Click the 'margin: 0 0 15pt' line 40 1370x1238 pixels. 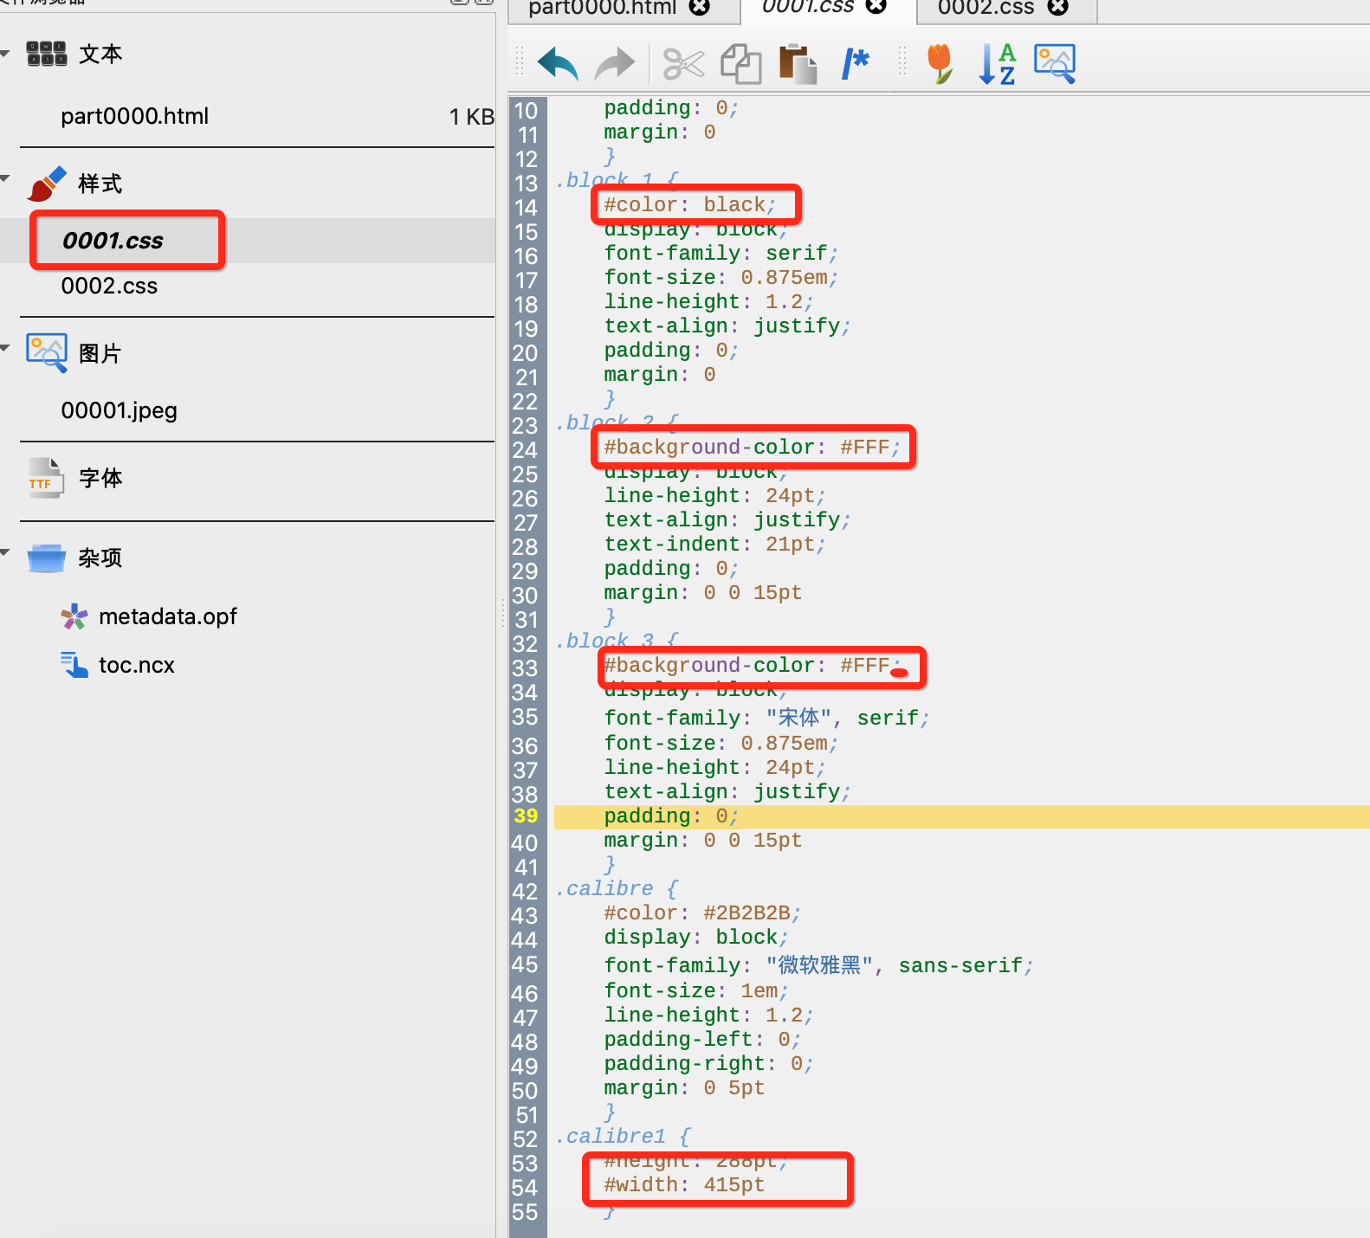[702, 840]
